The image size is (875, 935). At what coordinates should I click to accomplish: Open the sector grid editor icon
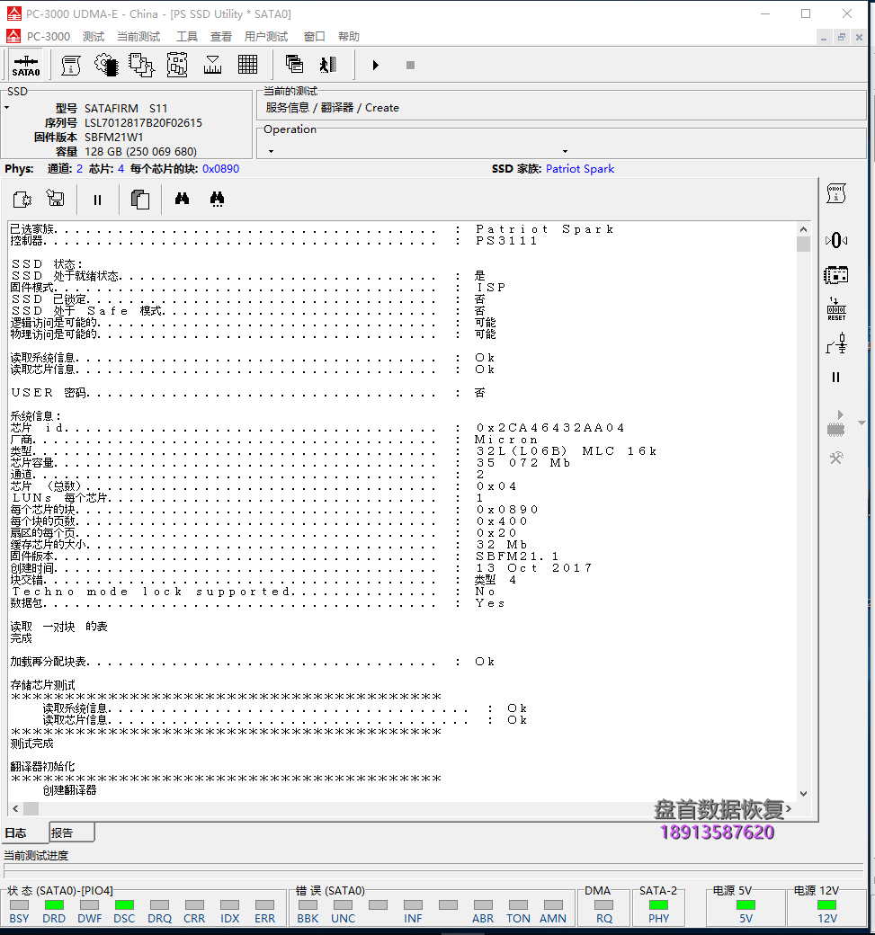(247, 65)
